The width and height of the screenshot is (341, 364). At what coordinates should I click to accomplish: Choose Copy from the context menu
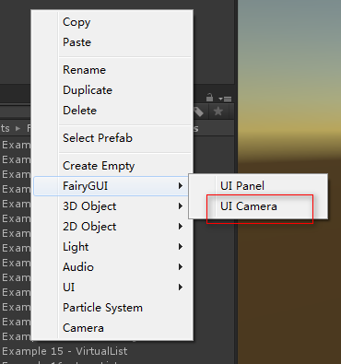point(112,22)
